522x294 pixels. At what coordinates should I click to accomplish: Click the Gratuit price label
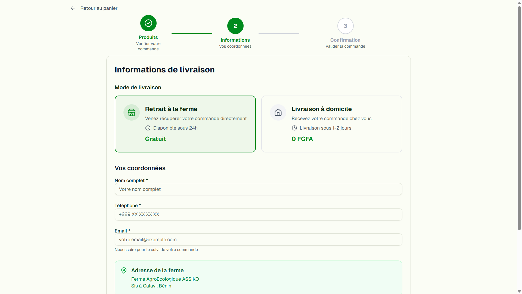[x=156, y=139]
